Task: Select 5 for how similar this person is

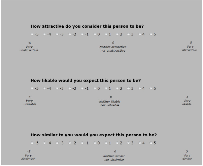Action: click(x=151, y=143)
